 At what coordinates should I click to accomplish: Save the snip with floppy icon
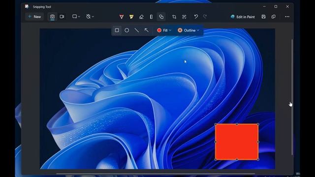point(264,17)
